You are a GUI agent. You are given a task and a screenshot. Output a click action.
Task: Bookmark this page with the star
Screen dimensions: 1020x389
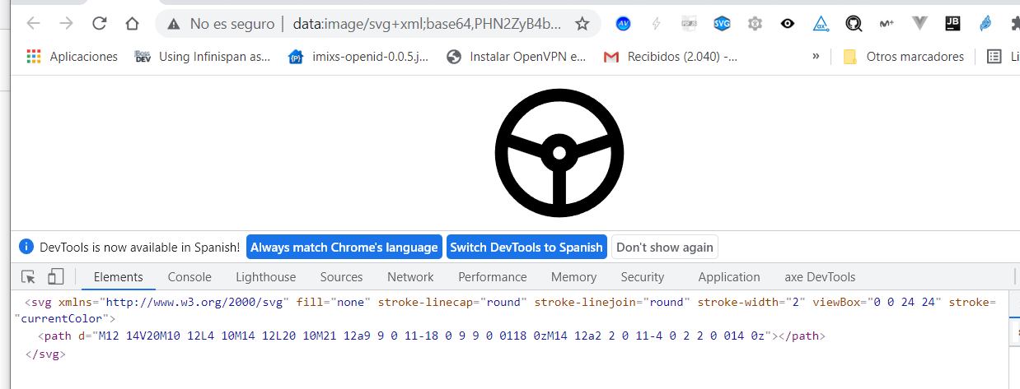[582, 24]
